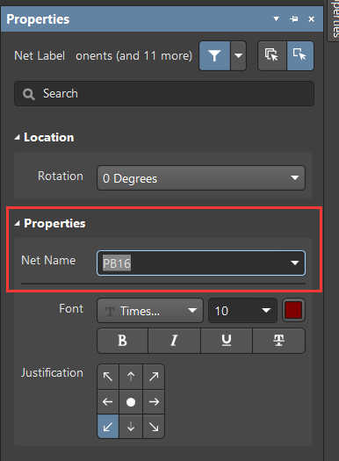Screen dimensions: 339x461
Task: Set justification to bottom-center arrow
Action: (131, 426)
